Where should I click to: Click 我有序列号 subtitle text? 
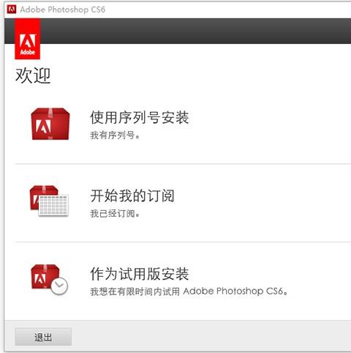115,135
